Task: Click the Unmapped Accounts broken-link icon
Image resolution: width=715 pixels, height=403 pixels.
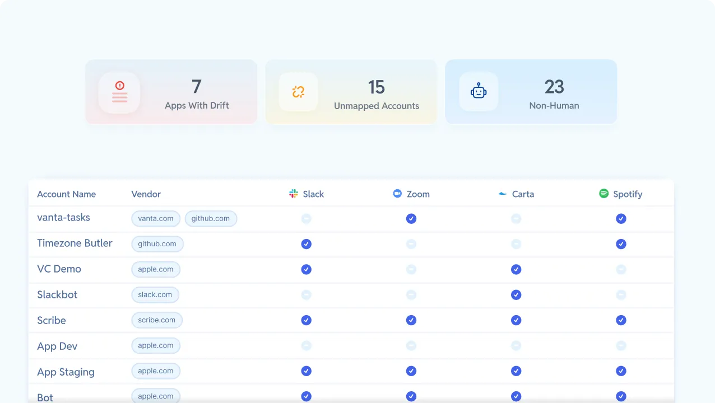Action: click(298, 92)
